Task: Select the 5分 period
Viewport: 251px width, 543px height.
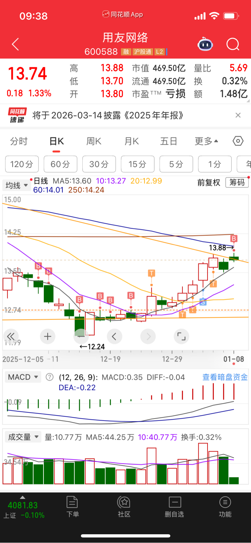Action: tap(176, 164)
